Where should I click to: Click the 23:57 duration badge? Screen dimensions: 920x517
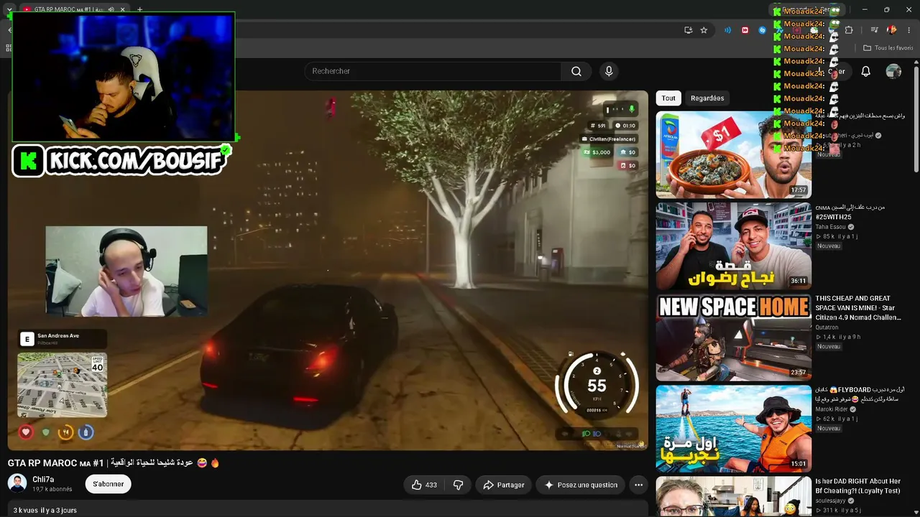[x=799, y=373]
